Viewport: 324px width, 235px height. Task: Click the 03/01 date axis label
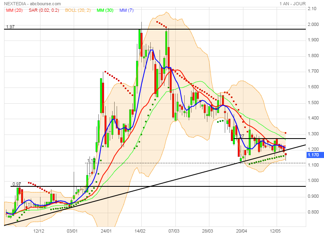[72, 231]
